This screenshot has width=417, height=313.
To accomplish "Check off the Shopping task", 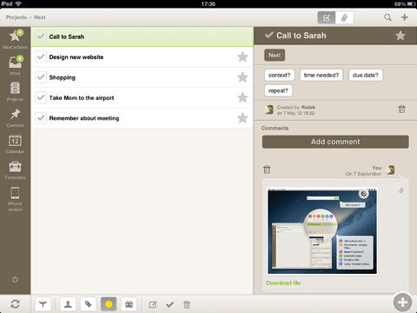I will point(41,77).
